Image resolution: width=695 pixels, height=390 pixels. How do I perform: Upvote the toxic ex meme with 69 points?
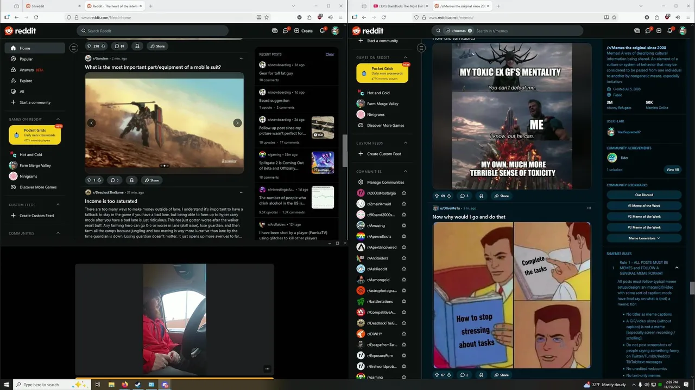coord(437,196)
